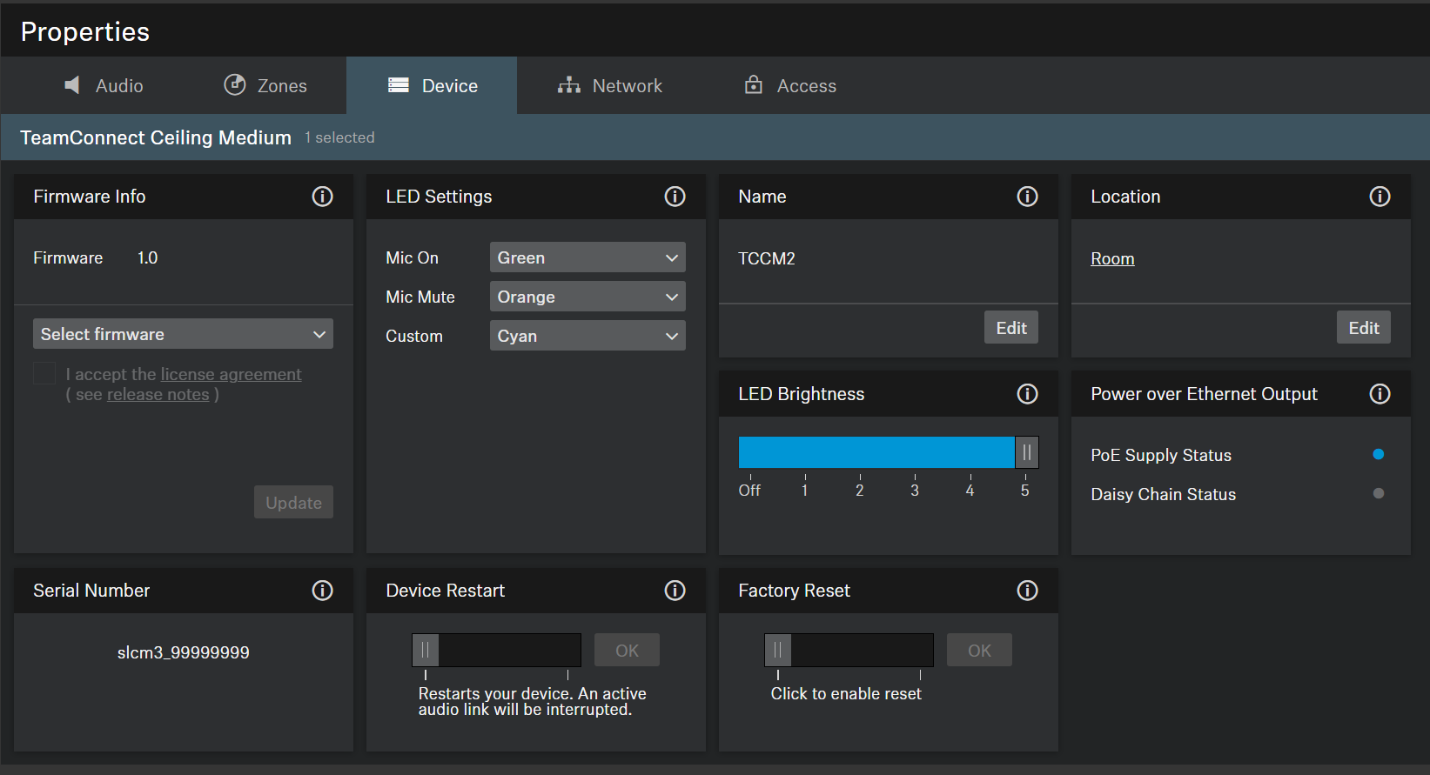
Task: View LED Brightness info icon
Action: [x=1027, y=394]
